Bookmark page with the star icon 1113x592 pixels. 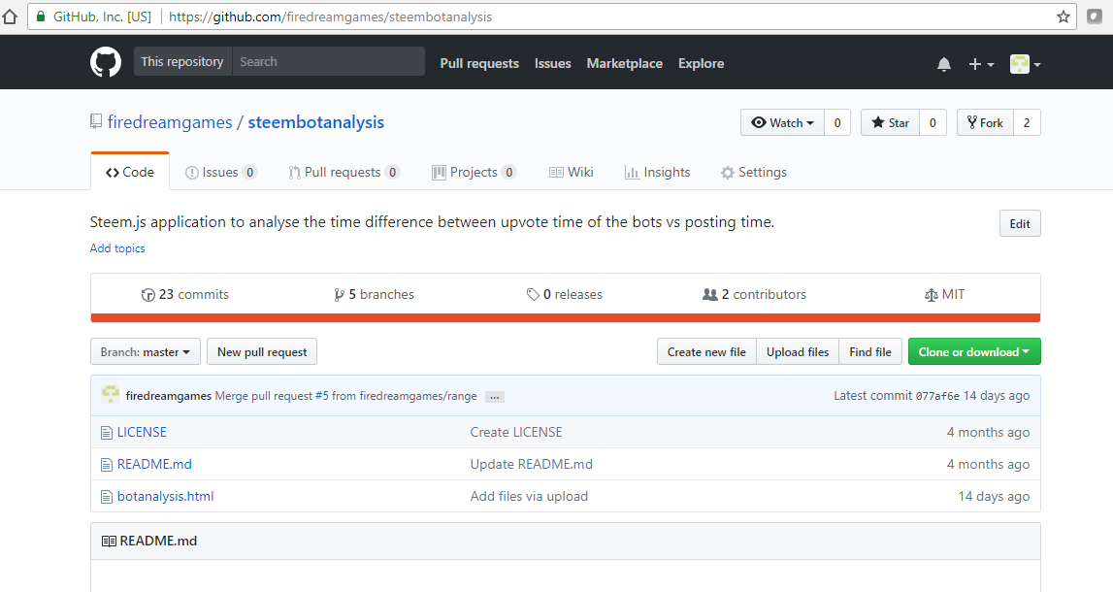click(x=1063, y=17)
